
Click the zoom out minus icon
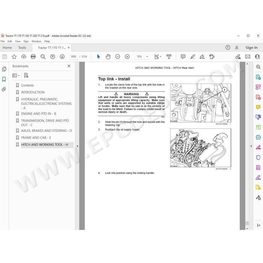tap(118, 57)
